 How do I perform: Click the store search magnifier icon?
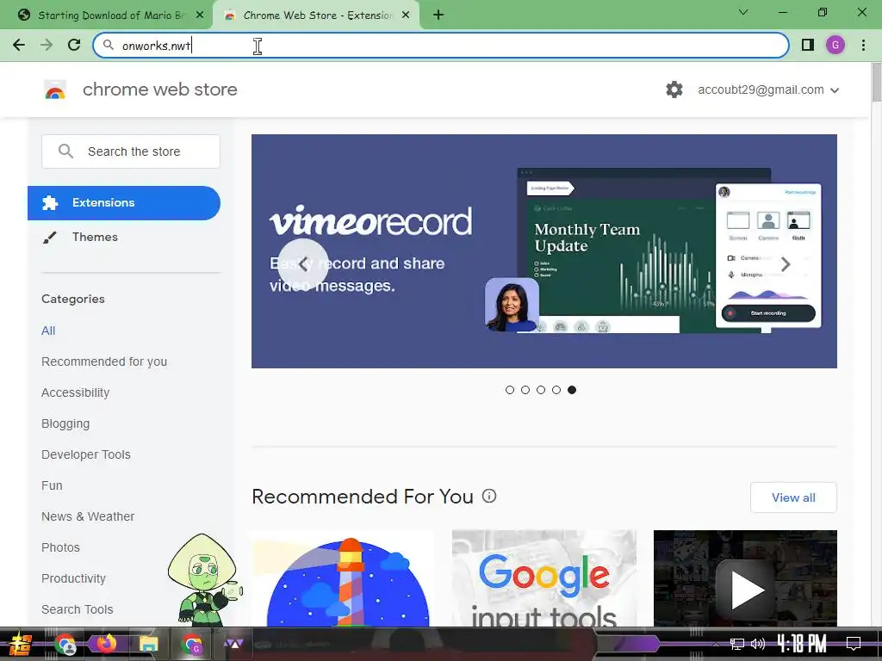tap(65, 151)
